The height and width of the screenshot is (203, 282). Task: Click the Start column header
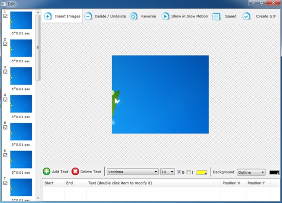(x=53, y=183)
